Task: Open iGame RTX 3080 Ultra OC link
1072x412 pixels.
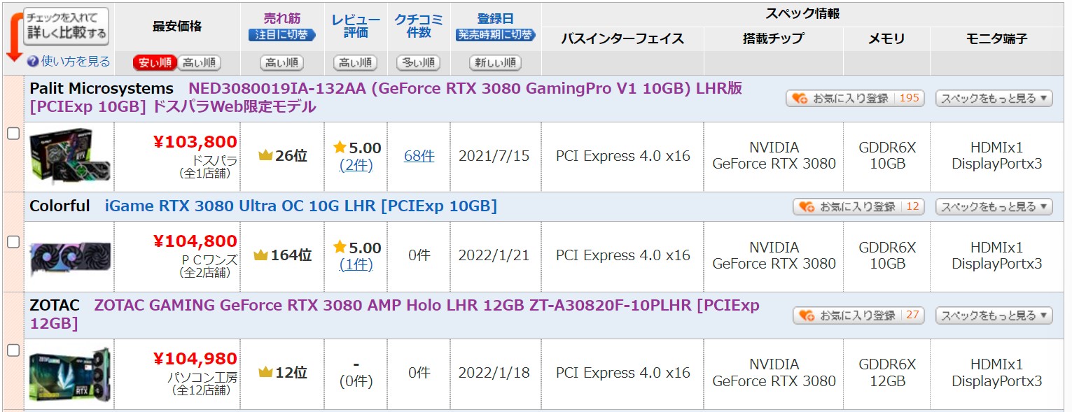Action: click(301, 206)
